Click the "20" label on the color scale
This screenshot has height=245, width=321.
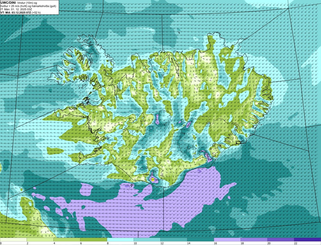(x=269, y=243)
